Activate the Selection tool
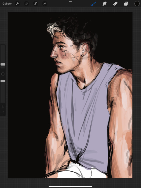 click(36, 4)
